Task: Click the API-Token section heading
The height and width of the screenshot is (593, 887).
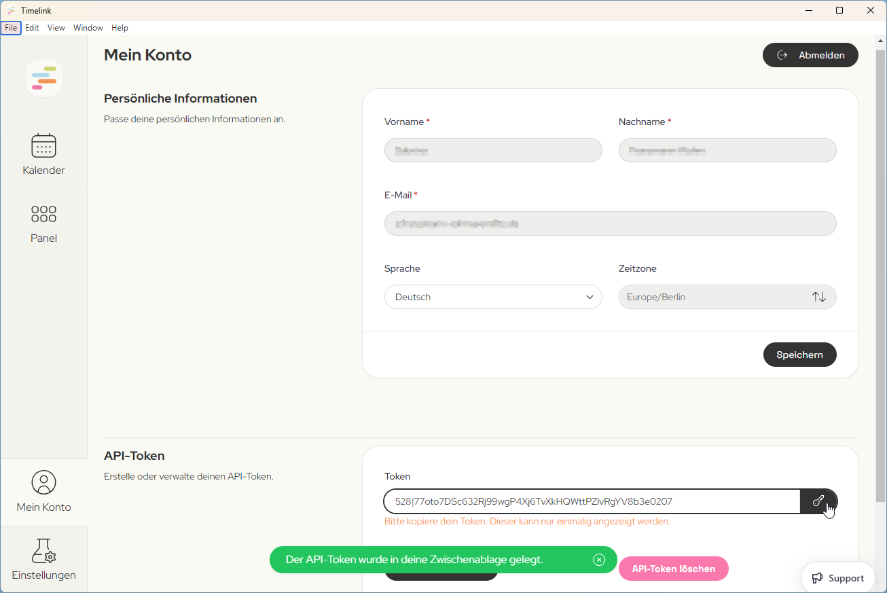Action: click(x=134, y=456)
